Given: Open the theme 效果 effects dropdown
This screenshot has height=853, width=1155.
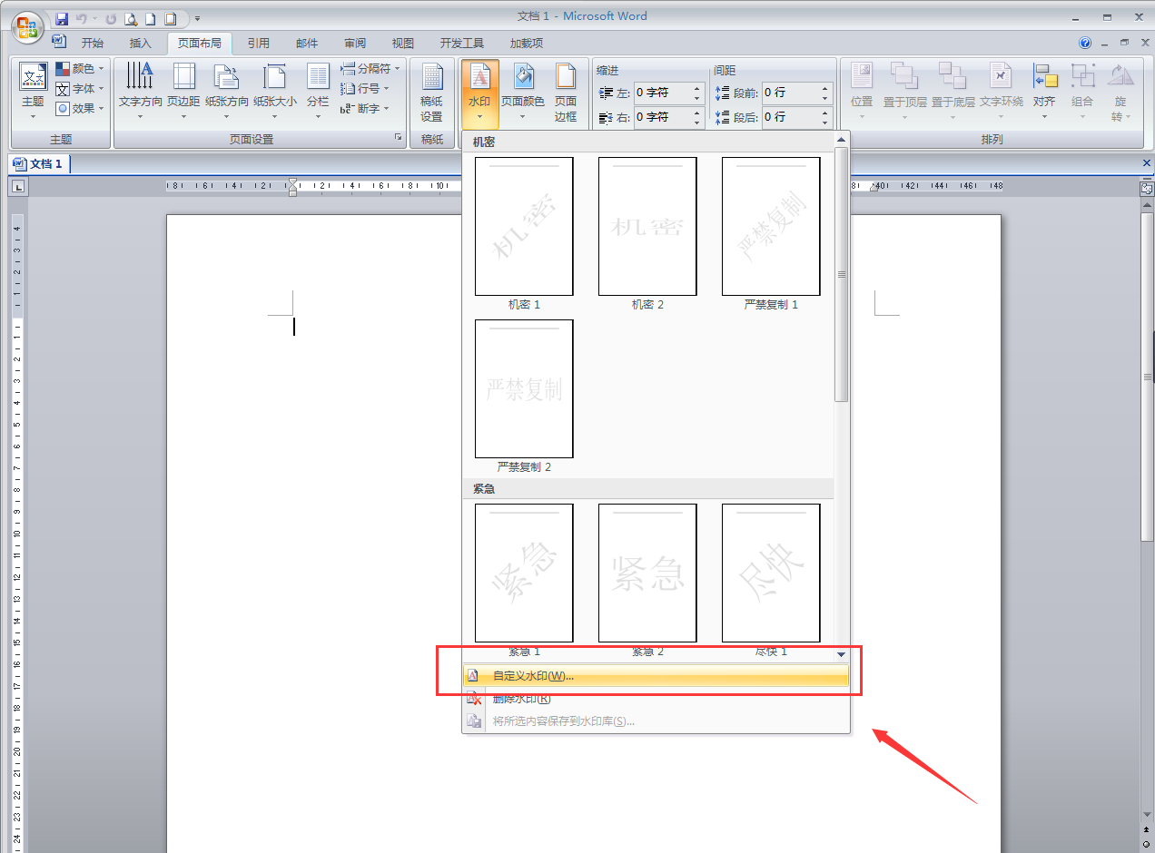Looking at the screenshot, I should tap(80, 109).
